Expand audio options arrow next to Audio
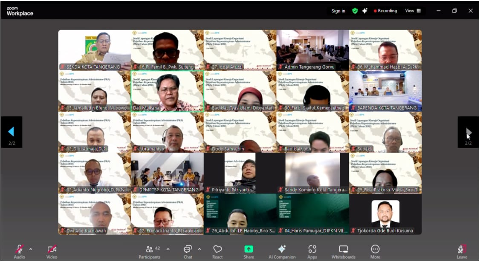Image resolution: width=480 pixels, height=262 pixels. coord(30,249)
